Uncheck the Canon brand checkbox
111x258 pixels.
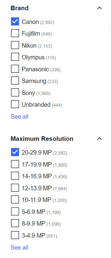tap(15, 22)
